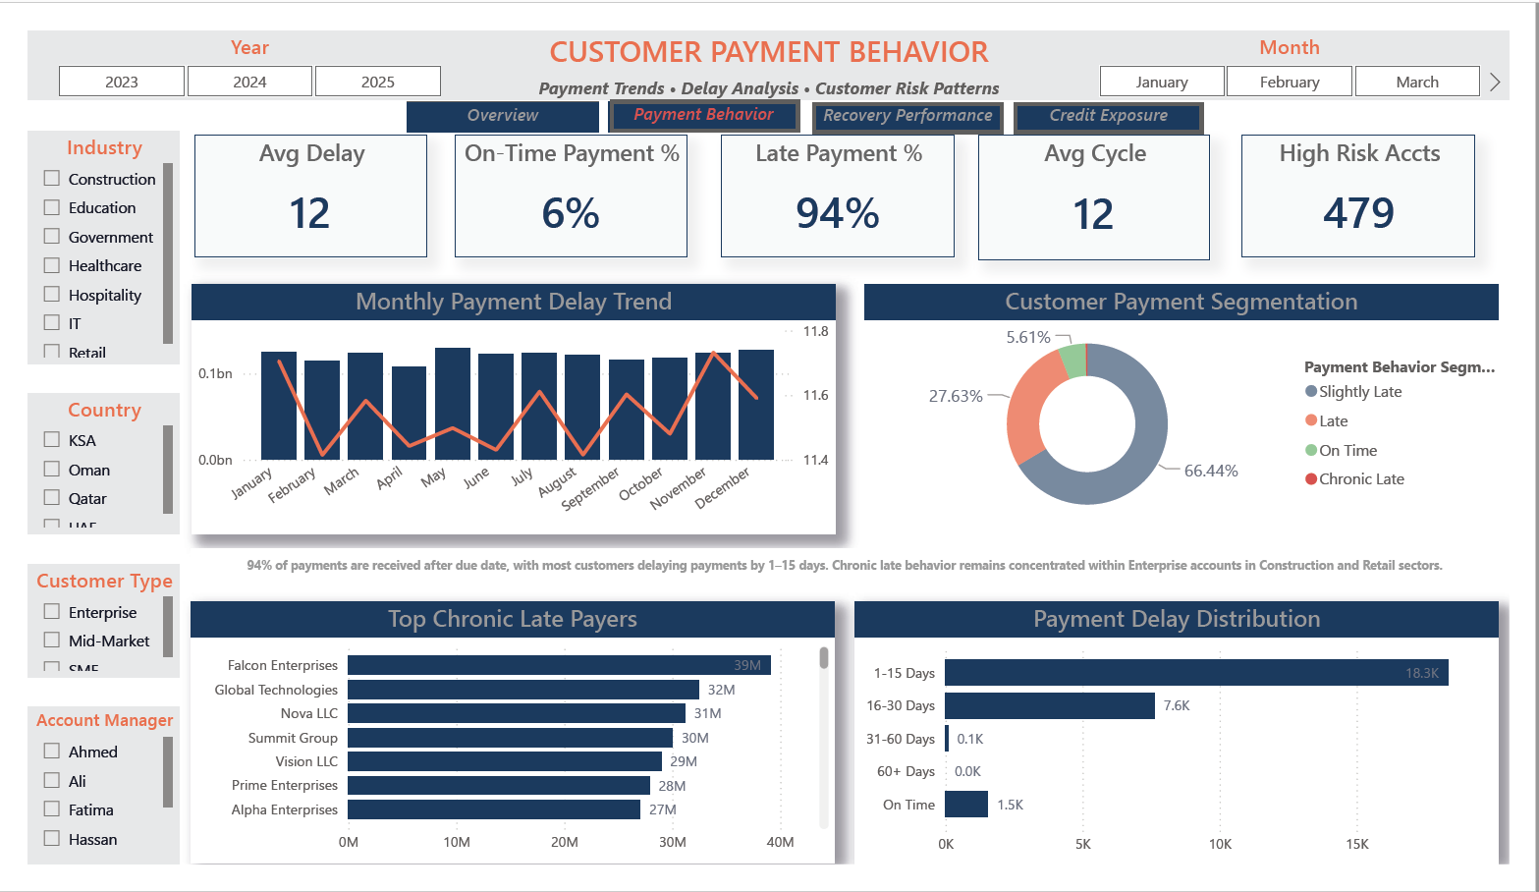Viewport: 1539px width, 892px height.
Task: Select the Chronic Late legend marker
Action: [x=1310, y=478]
